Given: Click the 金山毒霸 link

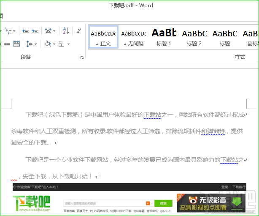Looking at the screenshot, I should [x=139, y=211].
